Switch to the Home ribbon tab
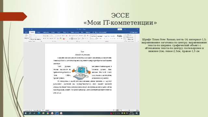 [32, 32]
